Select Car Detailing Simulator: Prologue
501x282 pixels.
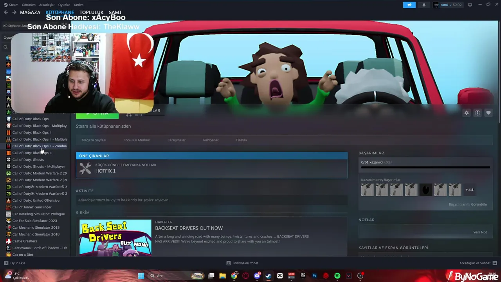tap(38, 214)
